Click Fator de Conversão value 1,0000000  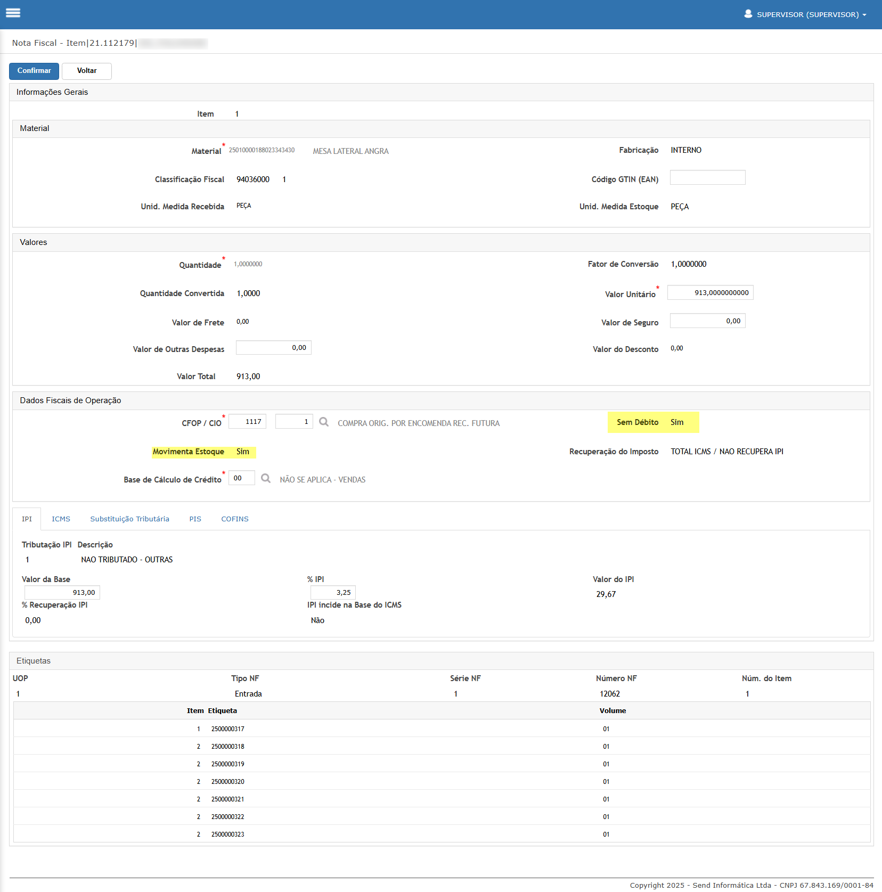coord(689,264)
